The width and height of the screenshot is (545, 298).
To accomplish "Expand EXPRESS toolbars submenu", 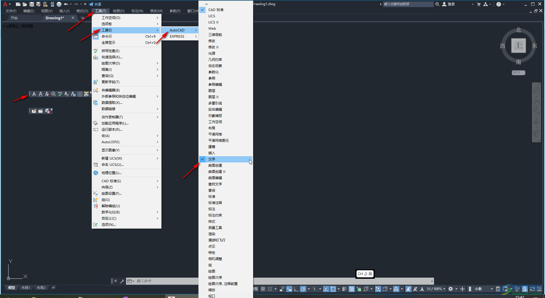I will (179, 37).
